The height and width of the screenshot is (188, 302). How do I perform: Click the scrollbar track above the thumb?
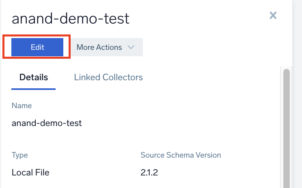[x=286, y=68]
